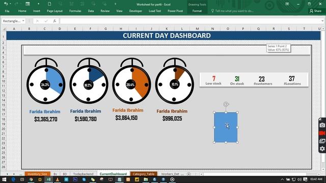Open Customize Quick Access Toolbar dropdown
The image size is (326, 183).
115,4
